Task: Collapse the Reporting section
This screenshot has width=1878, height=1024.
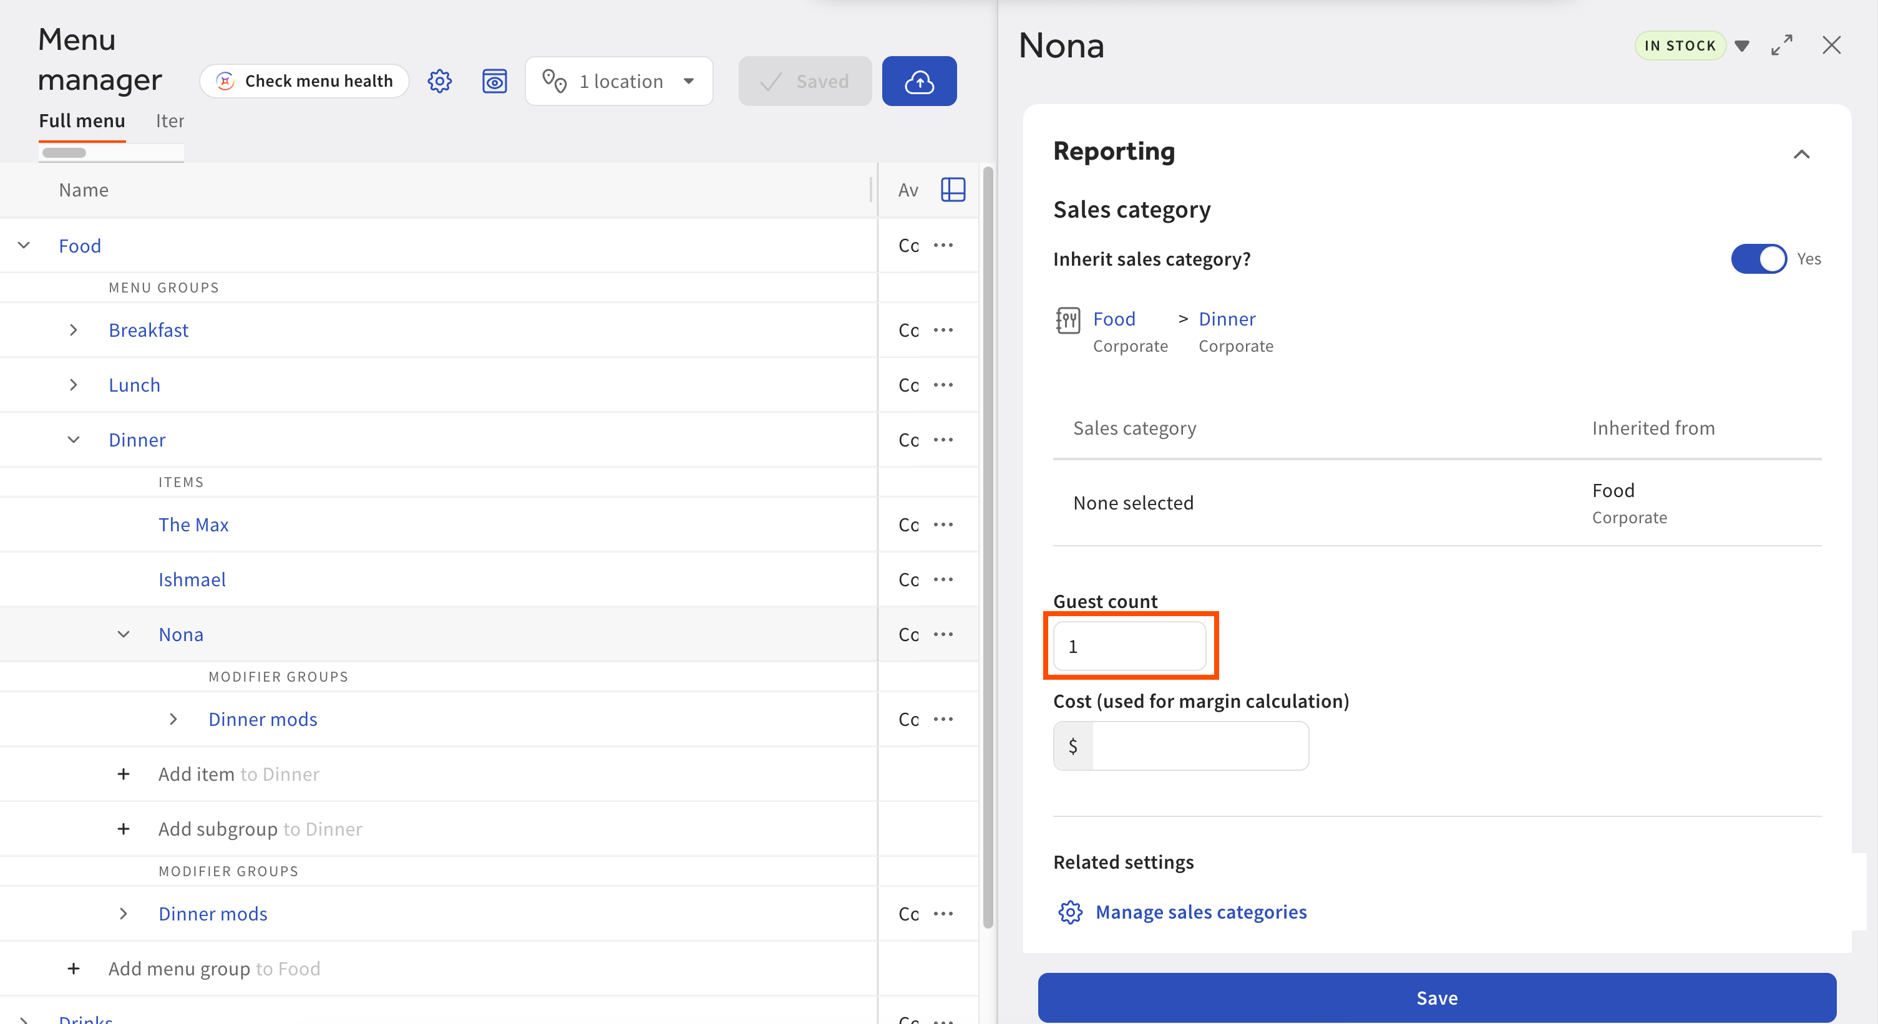Action: (x=1801, y=154)
